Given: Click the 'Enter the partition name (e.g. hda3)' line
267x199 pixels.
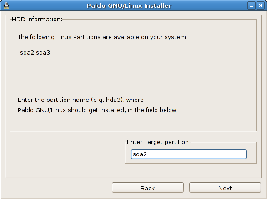Looking at the screenshot, I should (x=81, y=100).
